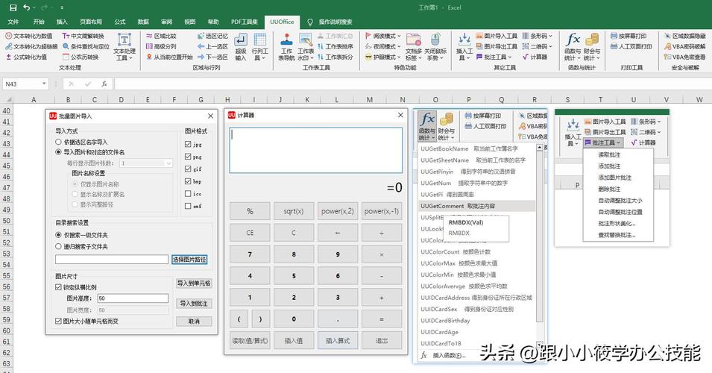Screen dimensions: 712x373
Task: Switch to the 开始 ribbon tab
Action: (x=39, y=22)
